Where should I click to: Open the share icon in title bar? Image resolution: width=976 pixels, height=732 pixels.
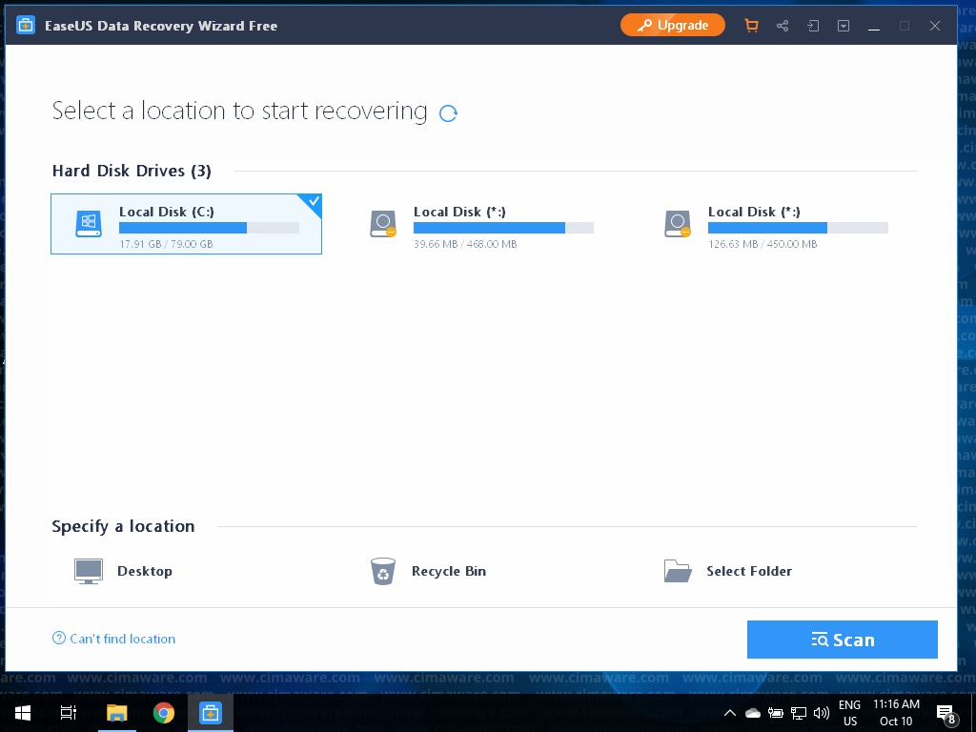tap(783, 26)
